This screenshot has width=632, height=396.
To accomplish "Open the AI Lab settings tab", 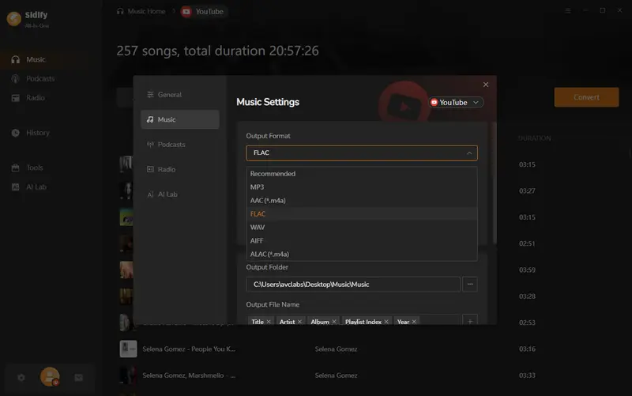I will click(167, 194).
